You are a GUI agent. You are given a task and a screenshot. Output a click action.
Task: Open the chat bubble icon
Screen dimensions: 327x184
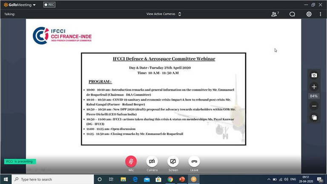[292, 14]
